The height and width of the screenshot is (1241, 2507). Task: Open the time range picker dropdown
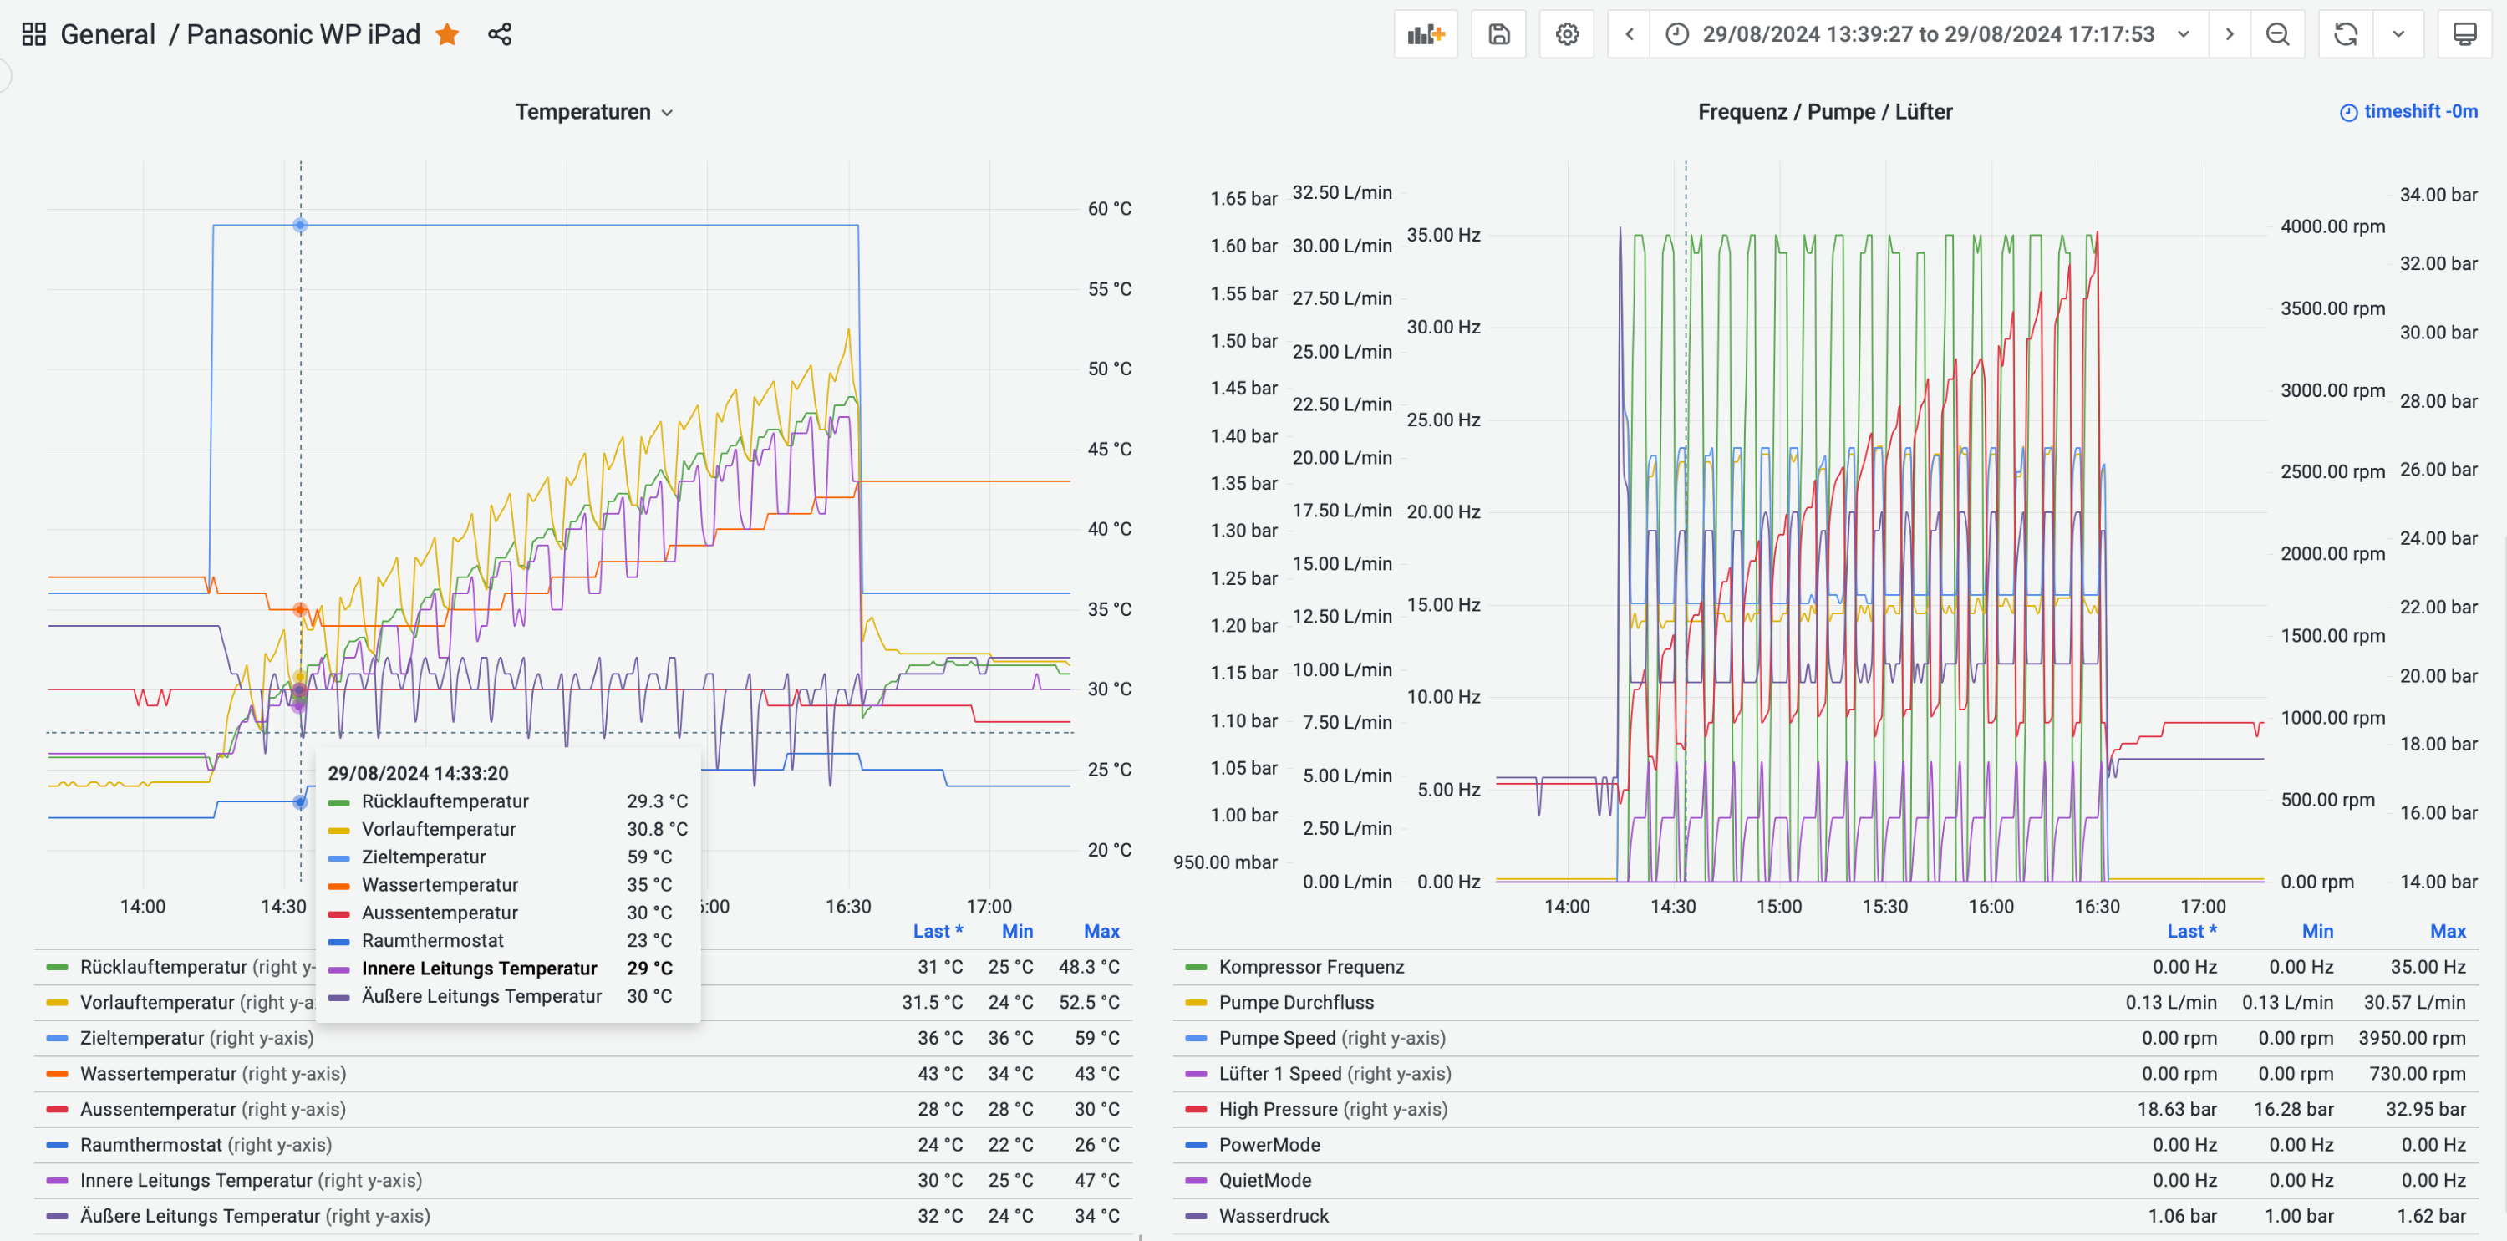pyautogui.click(x=1927, y=34)
